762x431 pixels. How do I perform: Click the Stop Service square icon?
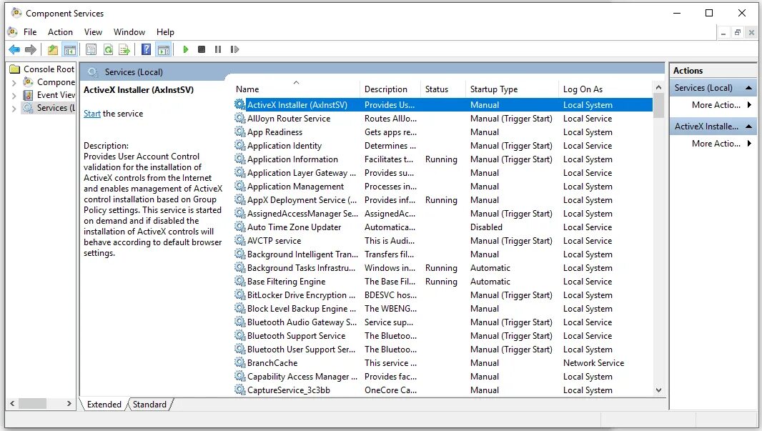point(202,49)
